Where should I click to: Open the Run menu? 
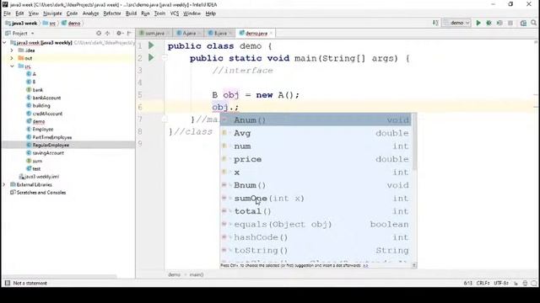point(145,13)
